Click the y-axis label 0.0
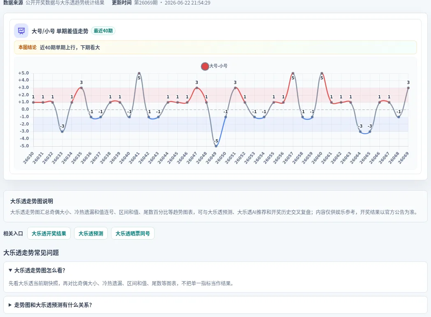431x317 pixels. (x=25, y=109)
